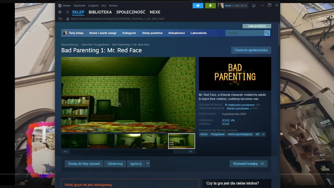Click the Obserwuj button
This screenshot has height=188, width=334.
tap(115, 164)
